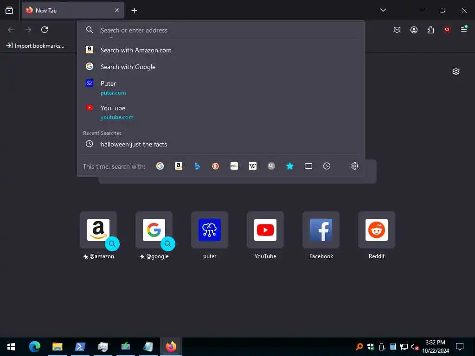Search this time with Amazon icon

coord(179,166)
